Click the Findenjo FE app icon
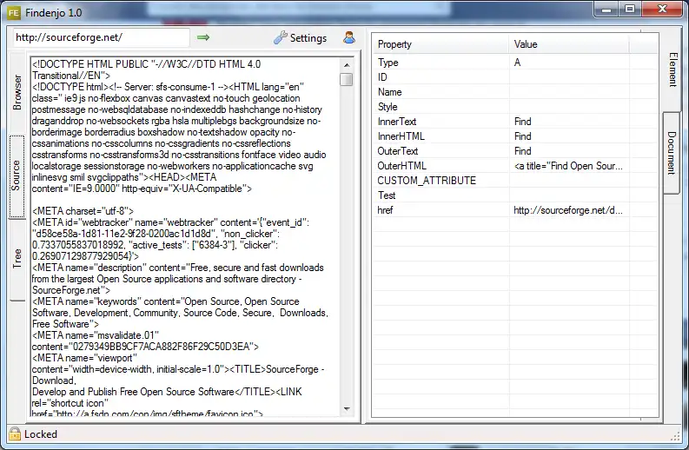This screenshot has height=450, width=689. pos(14,13)
